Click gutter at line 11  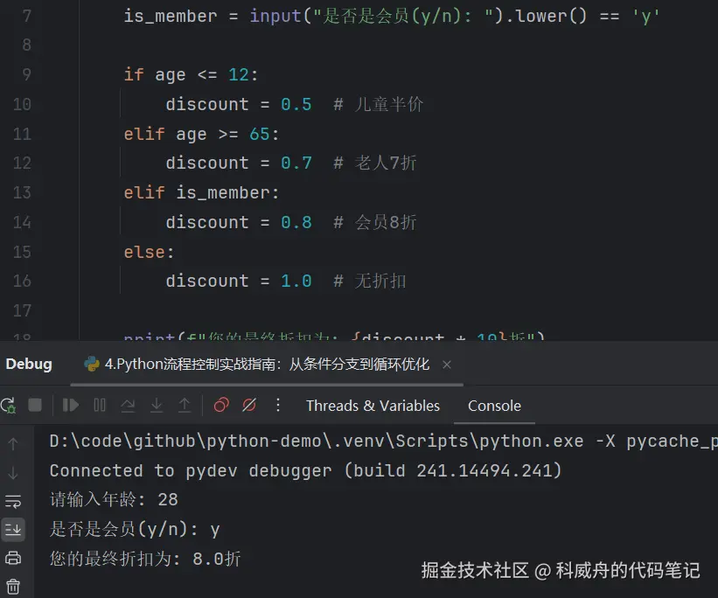(22, 134)
